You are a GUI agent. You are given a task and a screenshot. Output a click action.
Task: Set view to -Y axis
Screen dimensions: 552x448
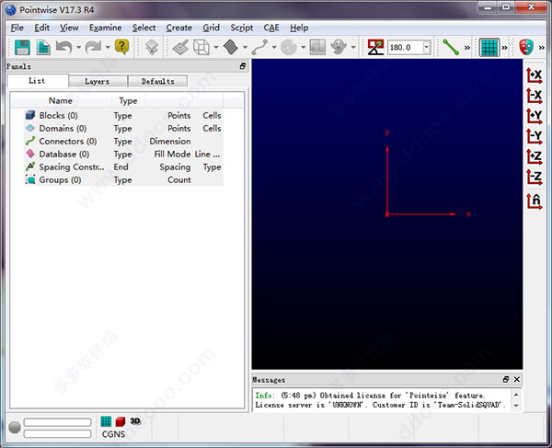[x=535, y=136]
